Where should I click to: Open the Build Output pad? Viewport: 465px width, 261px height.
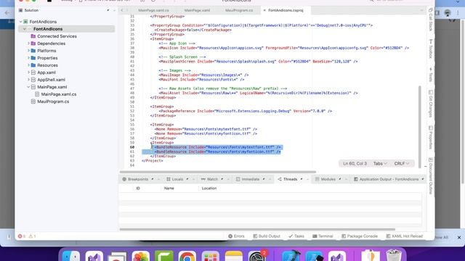click(x=267, y=236)
